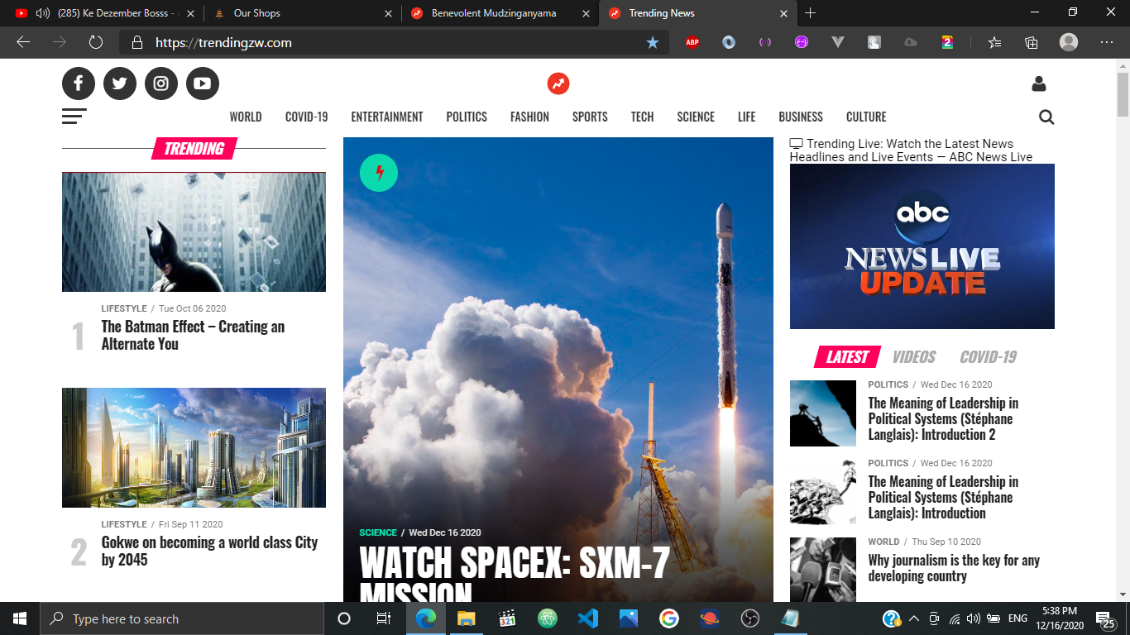This screenshot has height=635, width=1130.
Task: Open the Instagram social icon
Action: coord(161,84)
